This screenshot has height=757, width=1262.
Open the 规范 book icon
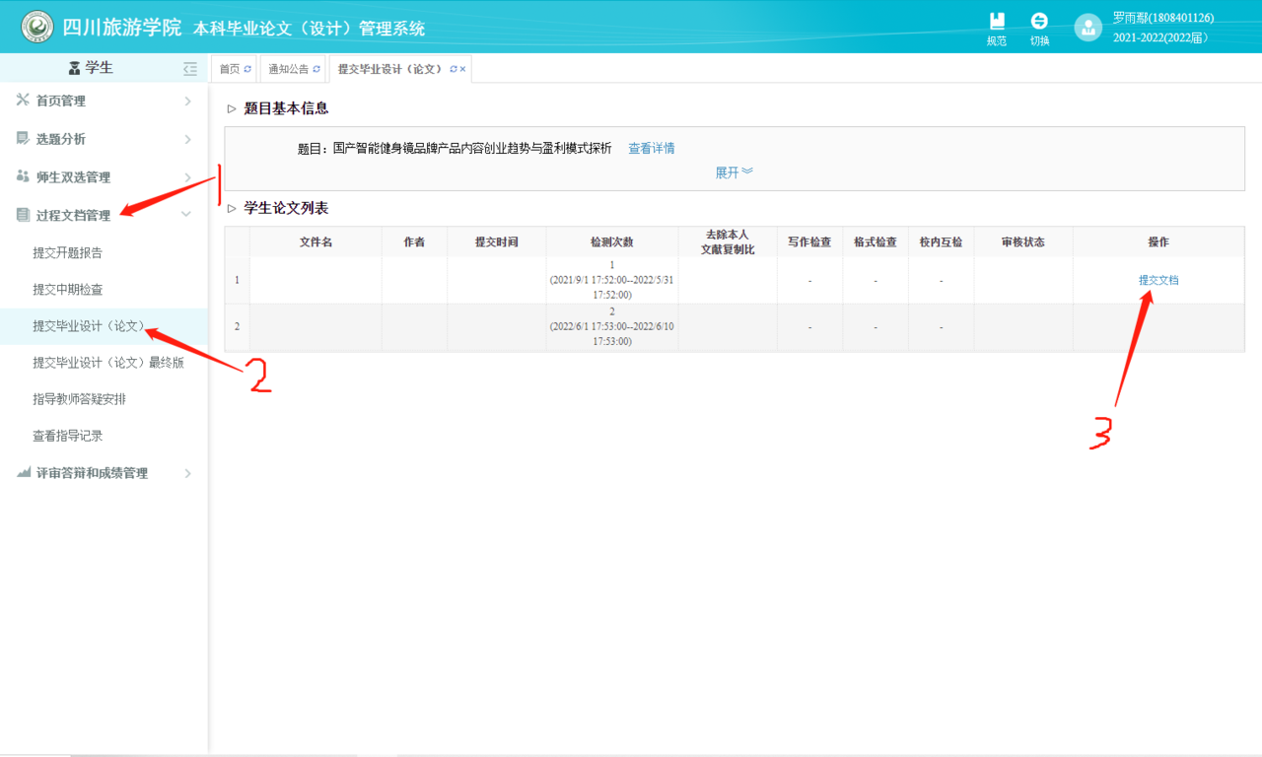pos(997,21)
